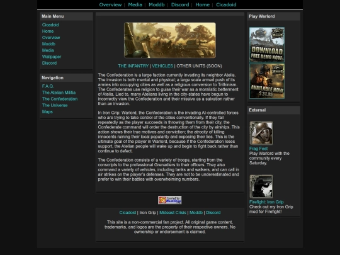Screen dimensions: 340x255
Task: Go to Moddb from the top bar
Action: tap(157, 4)
